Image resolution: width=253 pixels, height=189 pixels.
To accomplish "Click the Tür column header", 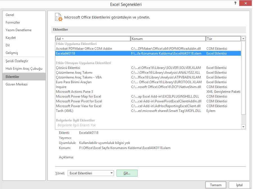I will click(x=223, y=39).
